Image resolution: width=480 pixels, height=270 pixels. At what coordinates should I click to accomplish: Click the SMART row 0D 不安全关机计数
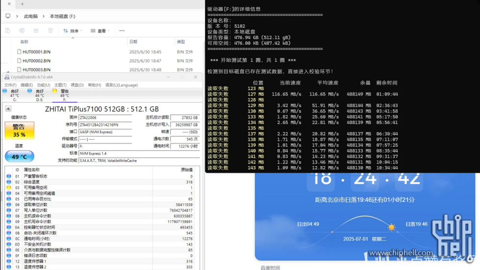coord(102,245)
